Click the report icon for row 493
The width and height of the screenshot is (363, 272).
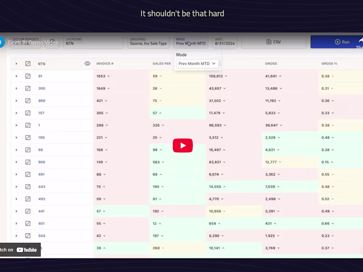point(28,199)
